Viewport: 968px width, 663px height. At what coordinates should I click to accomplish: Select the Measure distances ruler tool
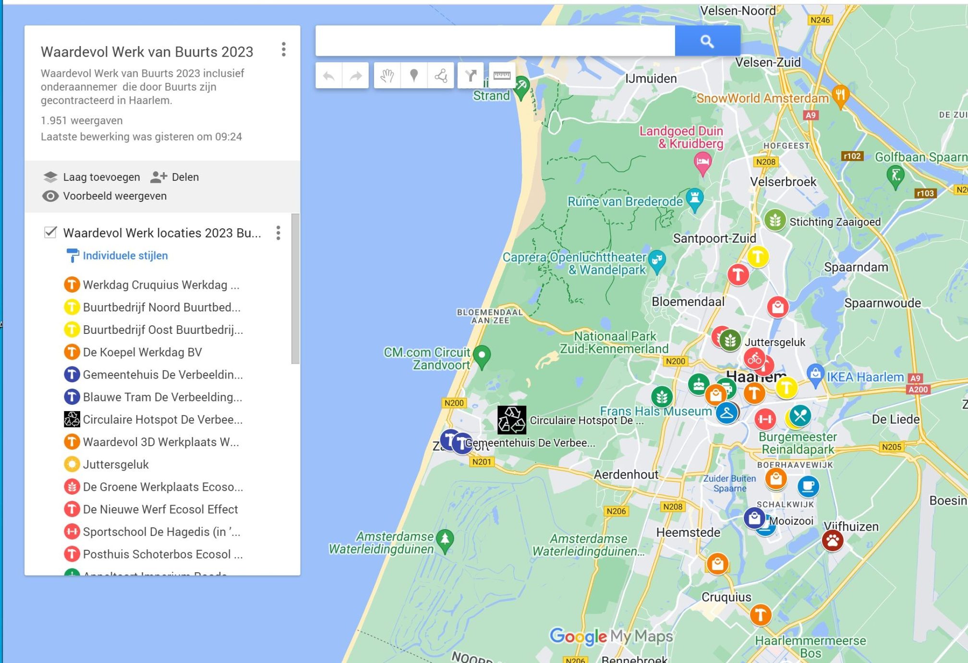tap(502, 76)
